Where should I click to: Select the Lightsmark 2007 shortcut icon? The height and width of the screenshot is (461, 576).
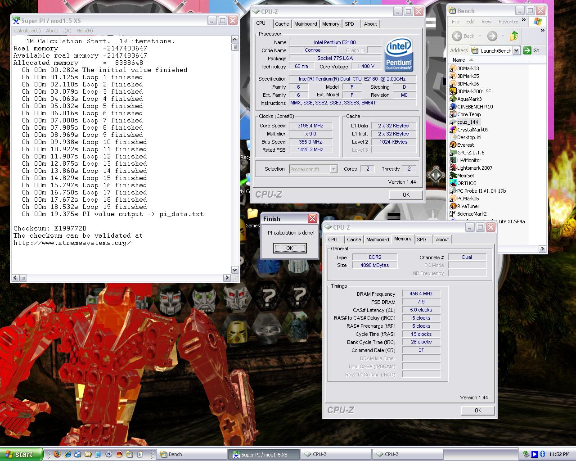(453, 168)
